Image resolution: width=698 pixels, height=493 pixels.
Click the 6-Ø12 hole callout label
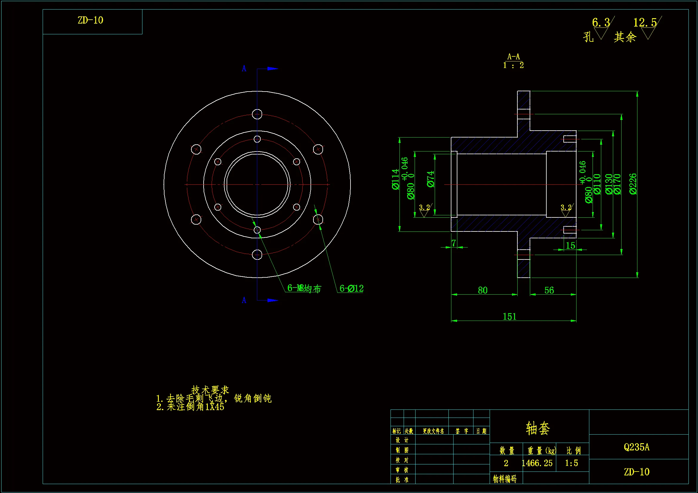click(351, 288)
